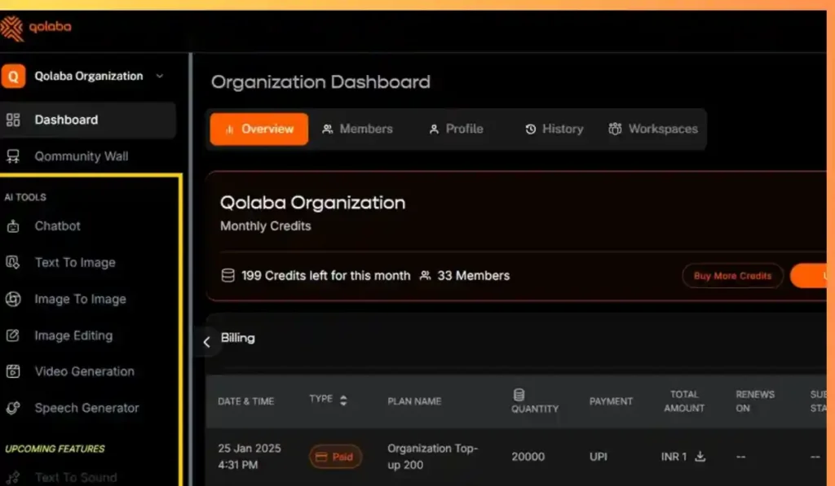Click the History tab clock icon
The height and width of the screenshot is (486, 835).
click(530, 129)
